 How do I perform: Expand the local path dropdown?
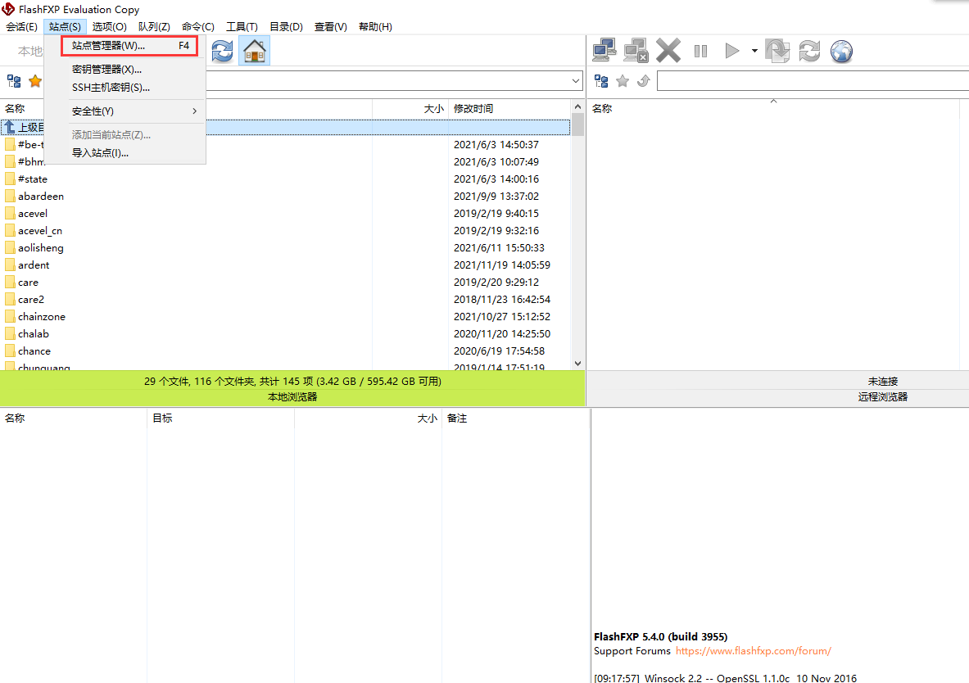tap(577, 81)
